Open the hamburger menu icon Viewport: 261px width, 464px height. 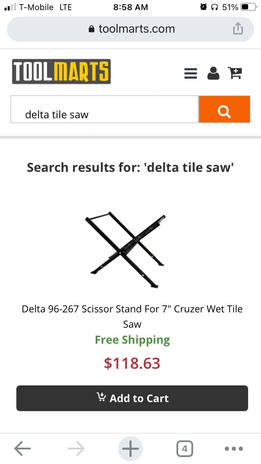point(190,73)
